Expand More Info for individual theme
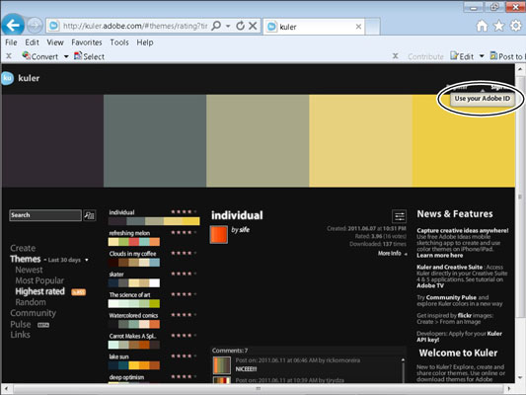 click(393, 254)
